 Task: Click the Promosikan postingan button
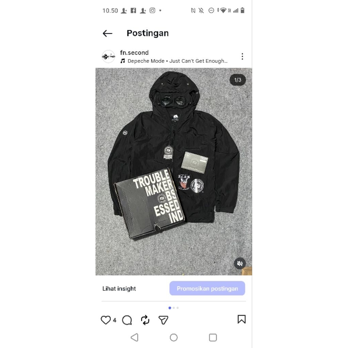pos(207,288)
